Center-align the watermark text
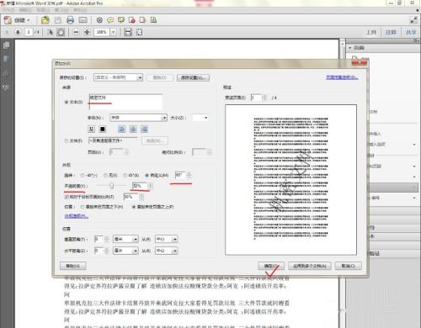 (x=133, y=129)
